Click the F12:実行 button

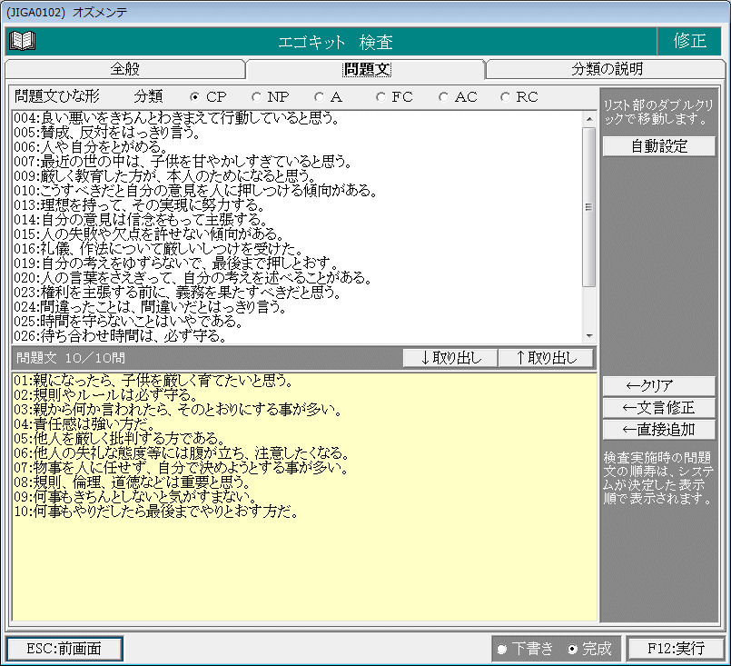676,649
